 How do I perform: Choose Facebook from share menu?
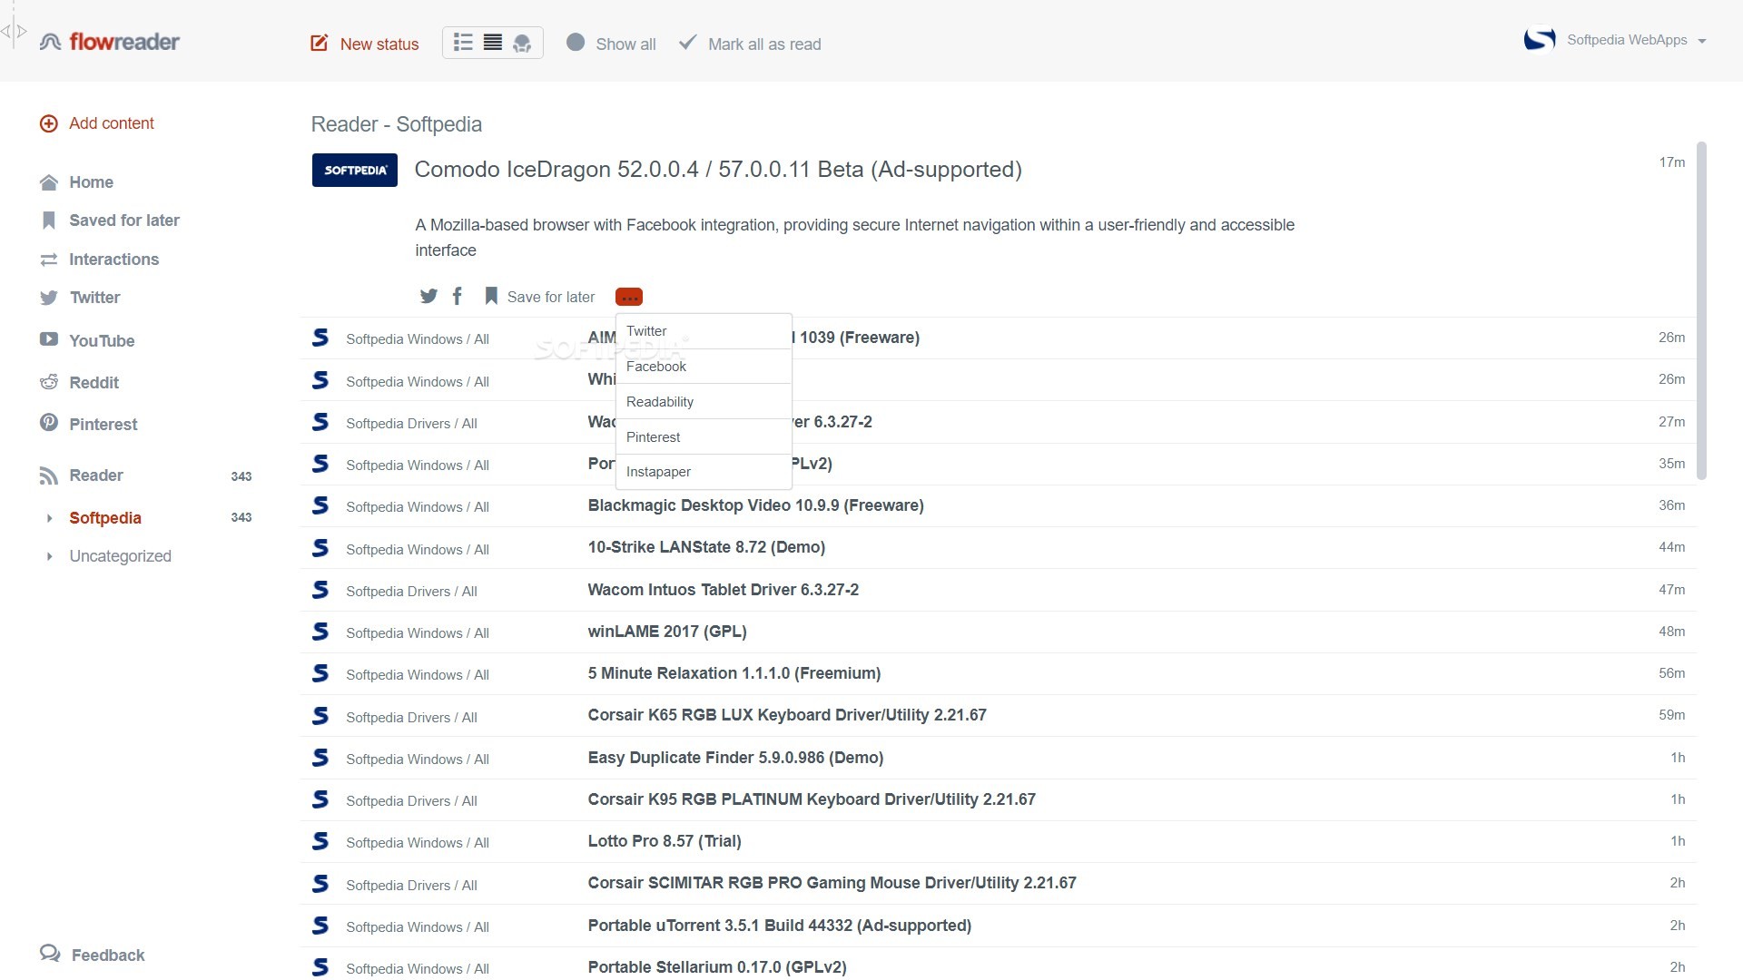pos(704,367)
